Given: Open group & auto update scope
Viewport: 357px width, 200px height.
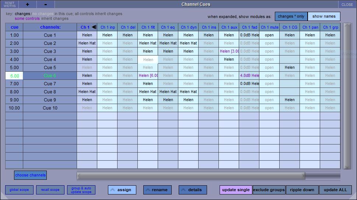Looking at the screenshot, I should coord(81,190).
